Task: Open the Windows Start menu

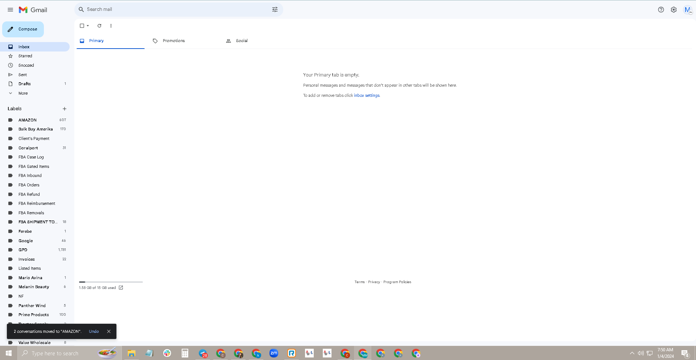Action: point(9,353)
